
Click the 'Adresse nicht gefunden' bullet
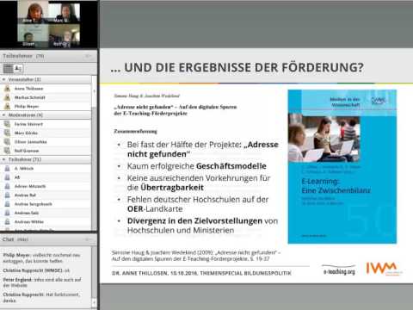click(203, 149)
